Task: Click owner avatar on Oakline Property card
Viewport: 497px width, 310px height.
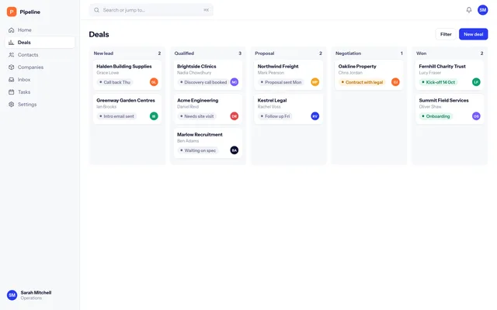Action: pos(395,82)
